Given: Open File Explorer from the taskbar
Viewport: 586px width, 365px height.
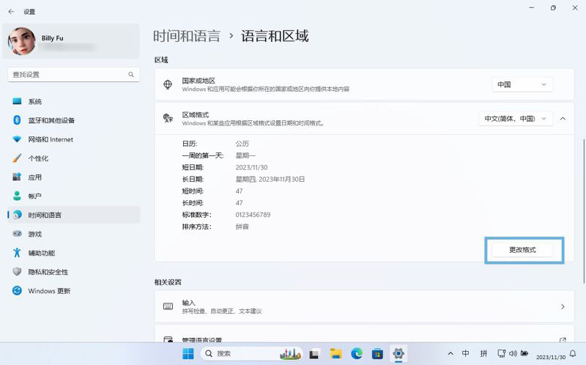Looking at the screenshot, I should point(335,354).
